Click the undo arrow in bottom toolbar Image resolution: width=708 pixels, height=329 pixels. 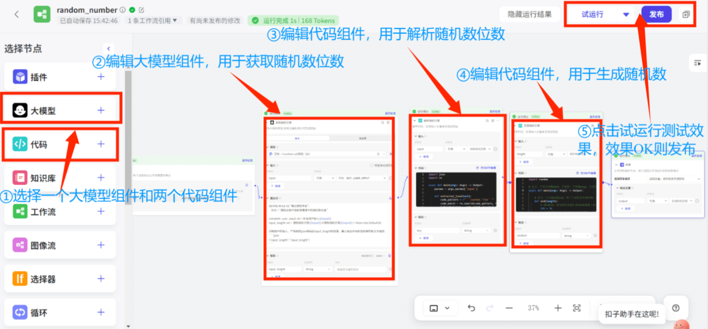471,308
